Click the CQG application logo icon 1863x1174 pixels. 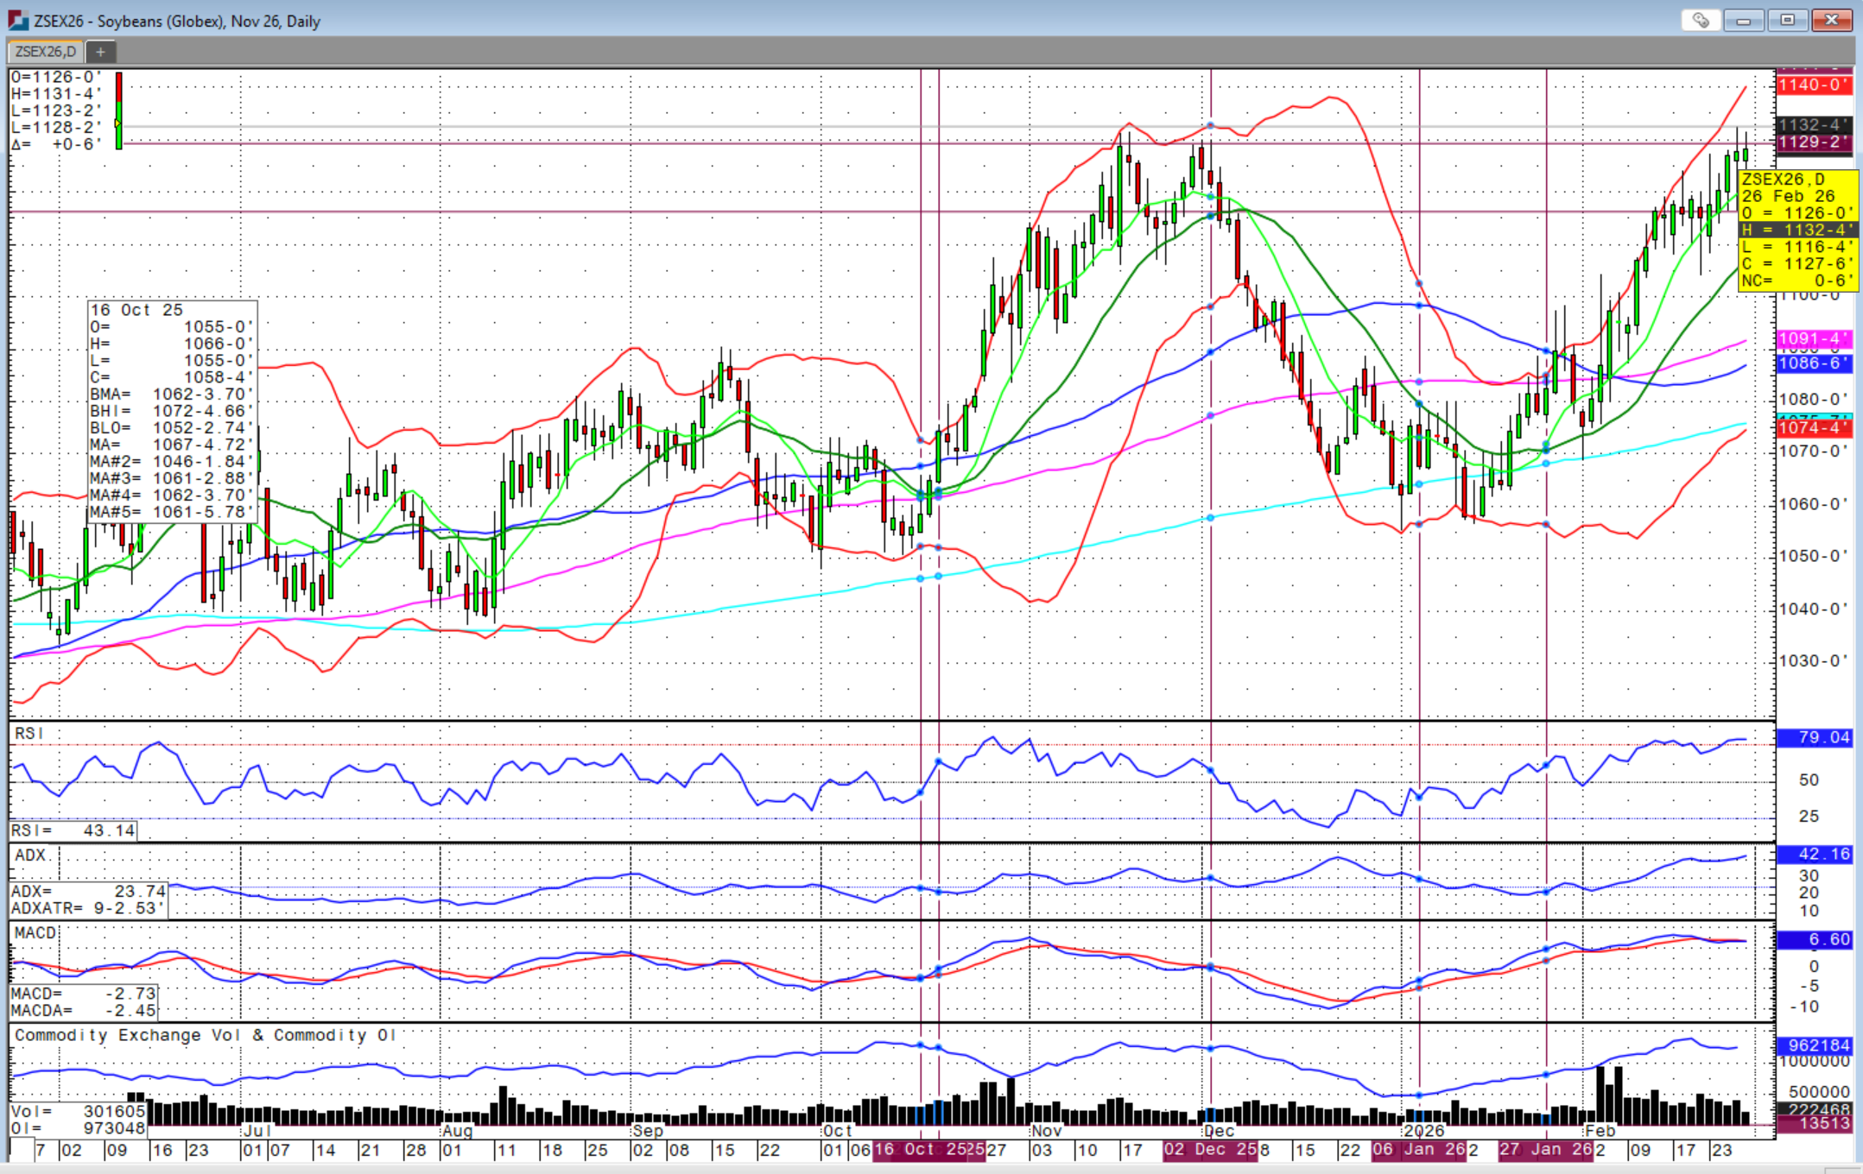click(17, 20)
